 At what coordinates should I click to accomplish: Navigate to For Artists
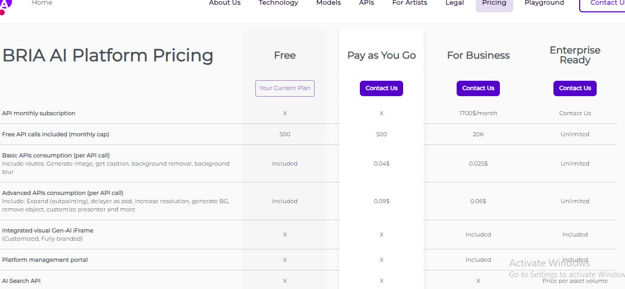tap(410, 3)
